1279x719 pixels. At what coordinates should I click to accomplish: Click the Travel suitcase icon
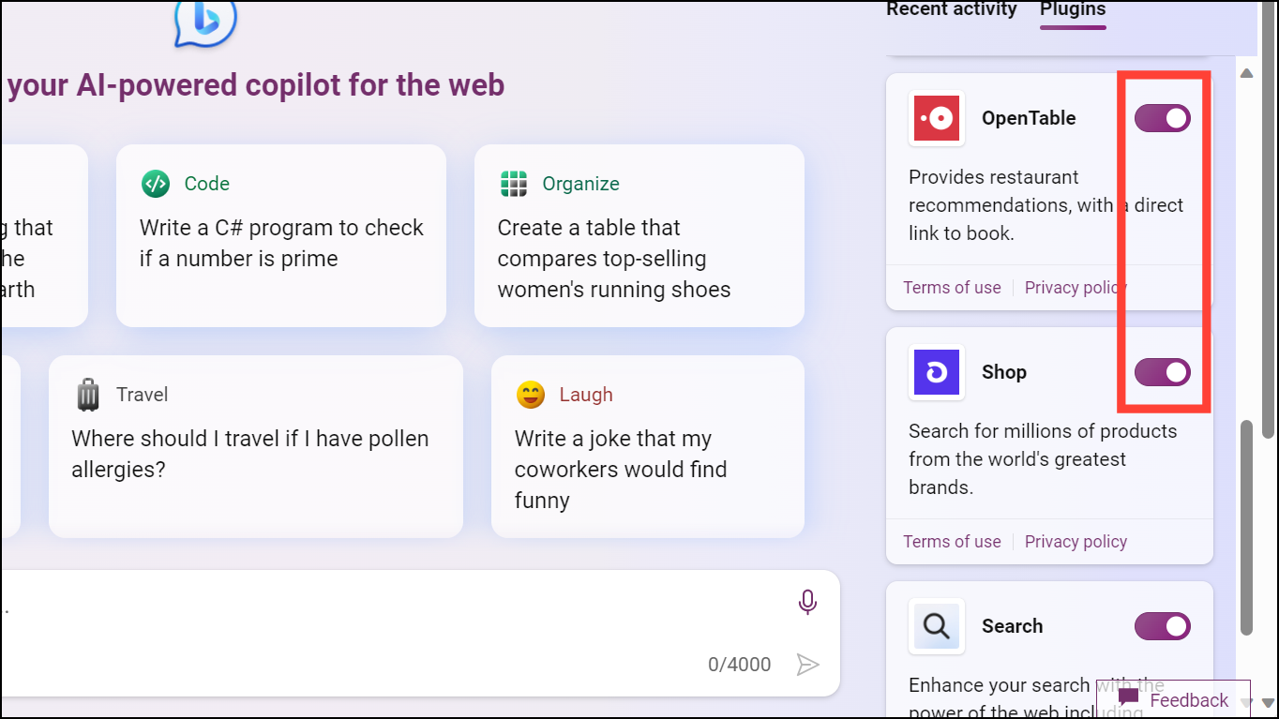[x=88, y=395]
